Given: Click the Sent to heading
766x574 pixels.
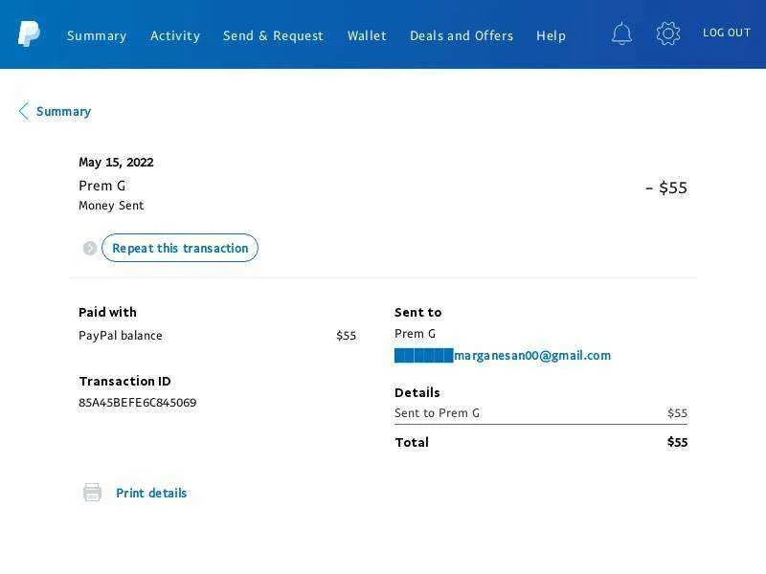Looking at the screenshot, I should tap(418, 313).
